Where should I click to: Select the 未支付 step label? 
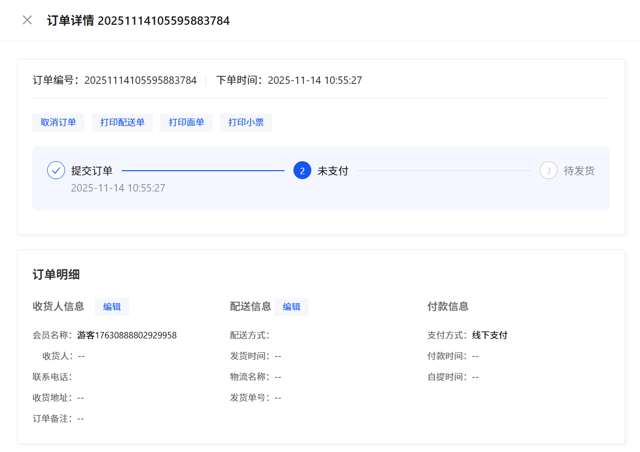333,171
